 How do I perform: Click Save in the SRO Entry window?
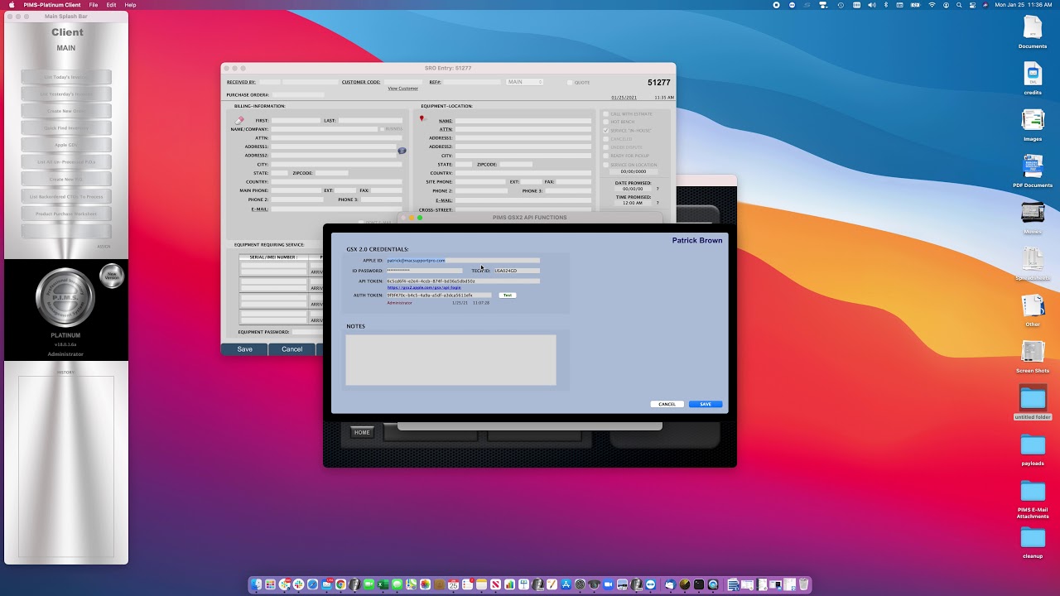pyautogui.click(x=244, y=349)
